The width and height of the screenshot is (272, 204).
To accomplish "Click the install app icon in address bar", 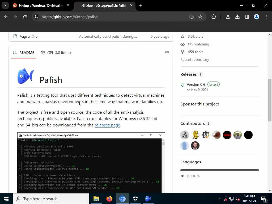I will (x=192, y=17).
